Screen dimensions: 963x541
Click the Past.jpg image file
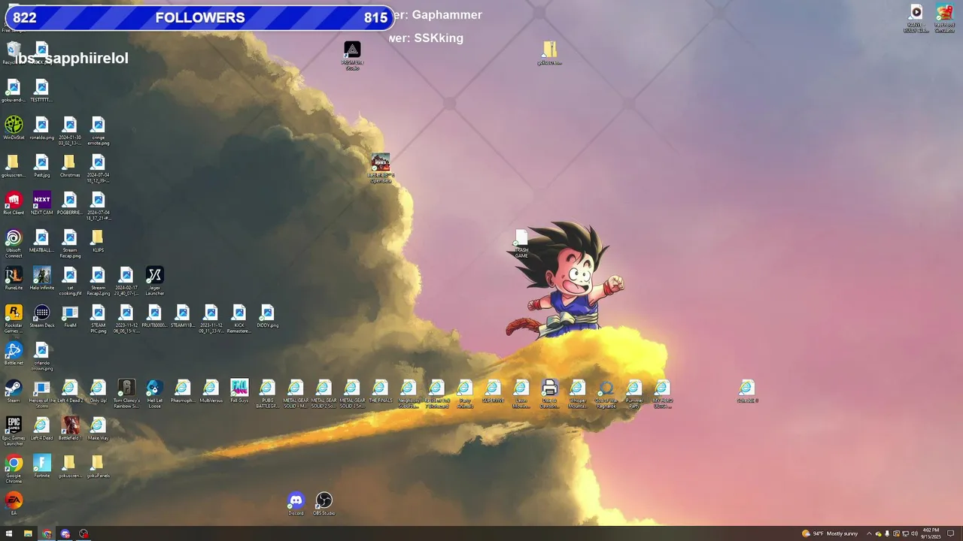coord(41,166)
